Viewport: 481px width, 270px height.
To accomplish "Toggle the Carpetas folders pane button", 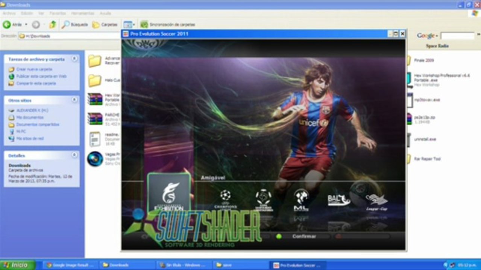I will tap(105, 24).
